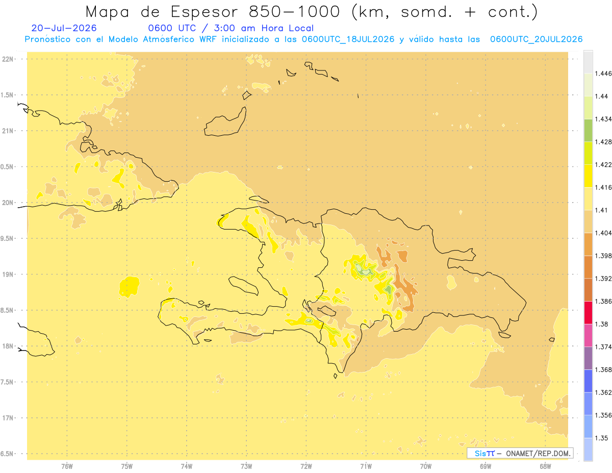Viewport: 612px width, 473px height.
Task: Click the longitude label '73W'
Action: pos(246,466)
